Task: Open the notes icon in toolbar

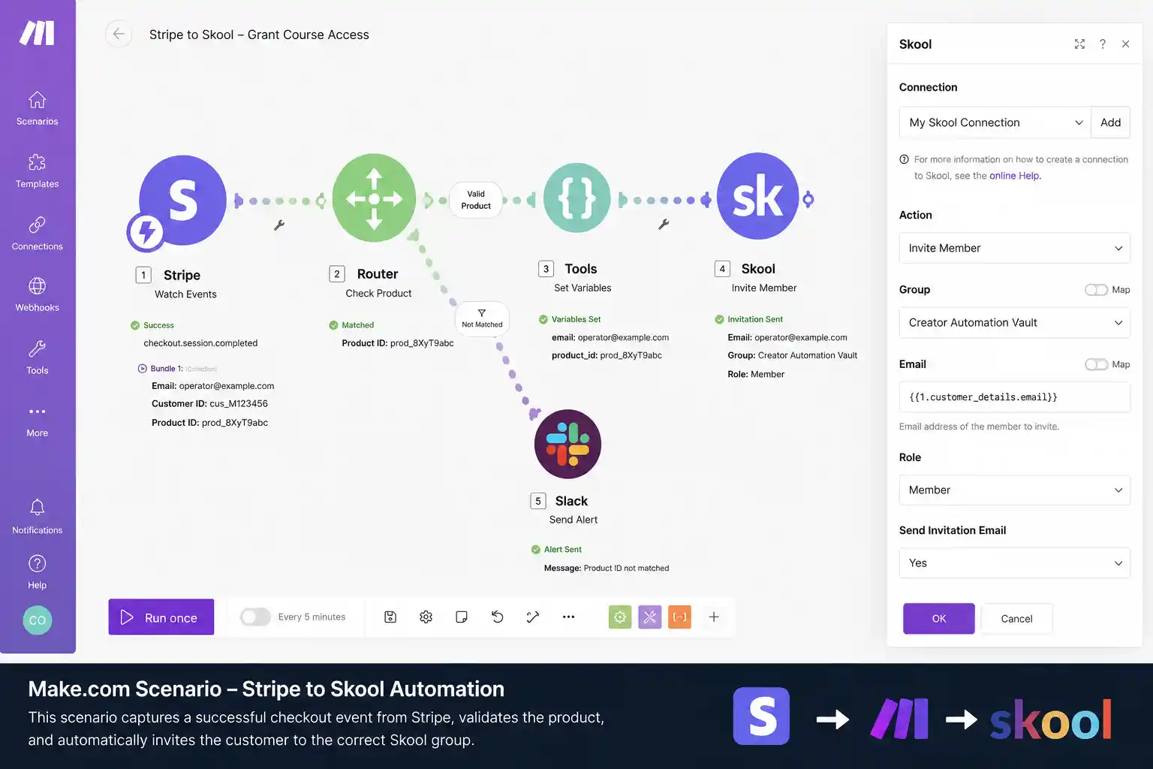Action: (x=462, y=617)
